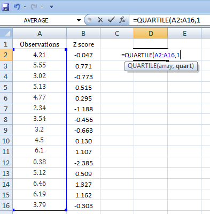Click Z score cell -0.456
Viewport: 210px width, 214px height.
[x=83, y=120]
